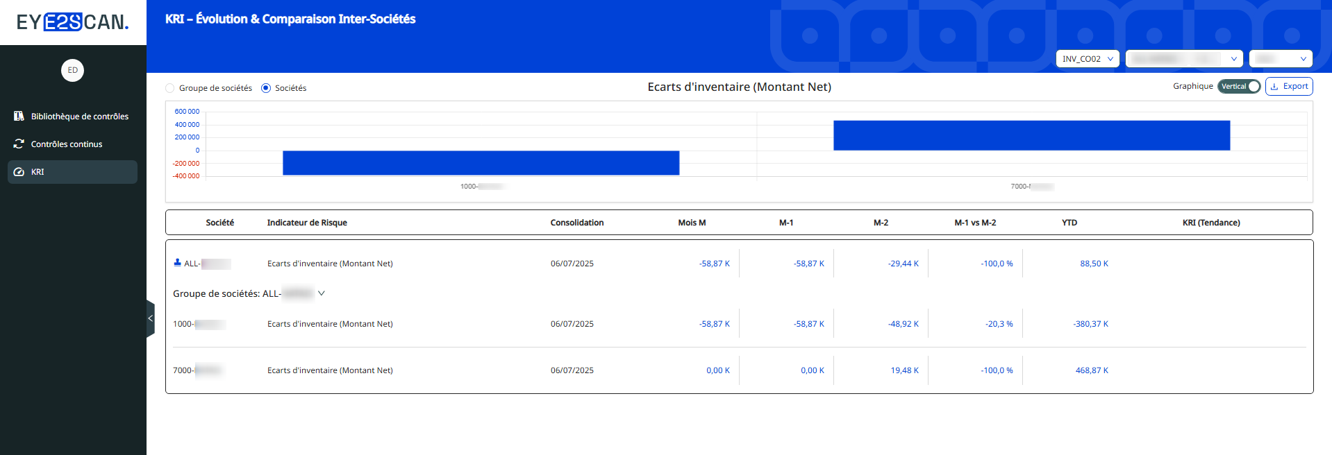Click the EY E2SCAN logo

(x=73, y=22)
